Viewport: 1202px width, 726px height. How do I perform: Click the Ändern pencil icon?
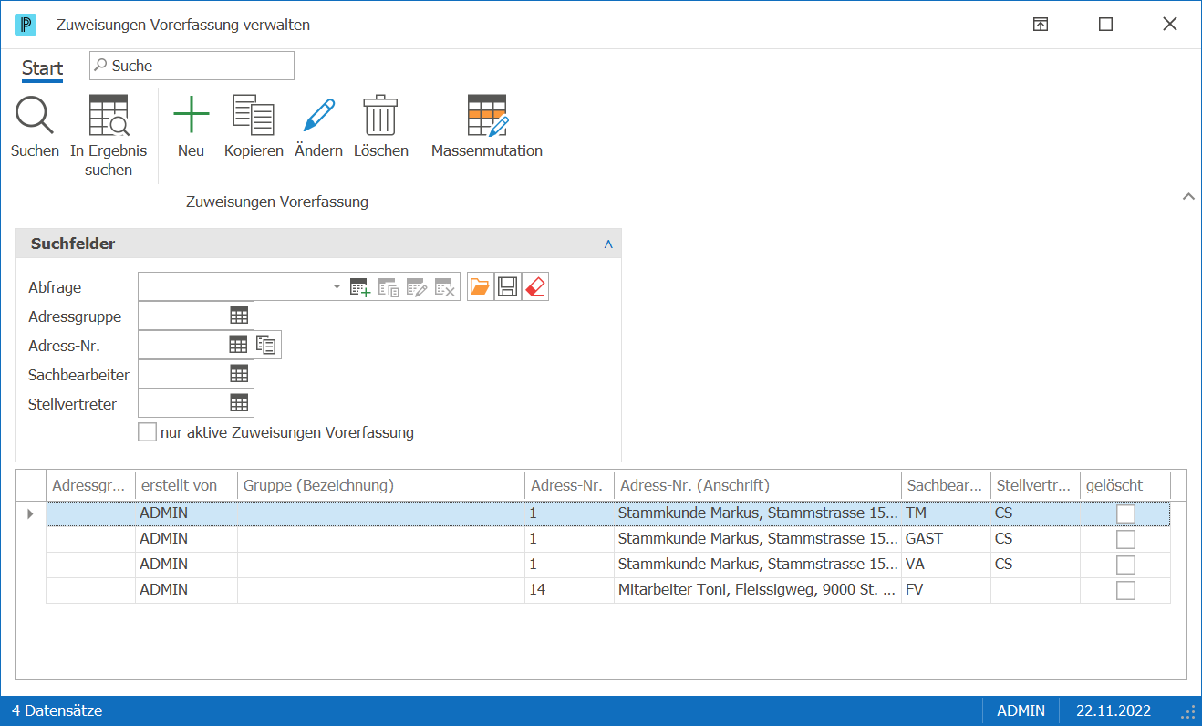tap(319, 116)
